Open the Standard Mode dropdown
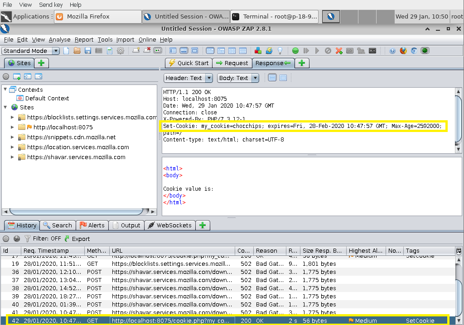This screenshot has height=325, width=464. (x=31, y=51)
